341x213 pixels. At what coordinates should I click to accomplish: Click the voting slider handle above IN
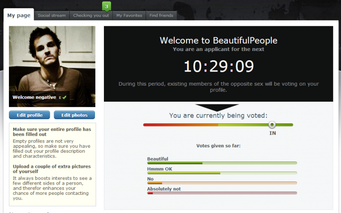272,125
